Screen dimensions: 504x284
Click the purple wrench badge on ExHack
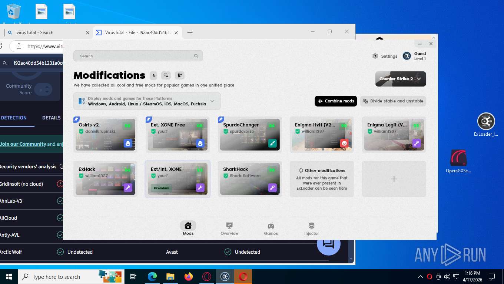[x=128, y=188]
